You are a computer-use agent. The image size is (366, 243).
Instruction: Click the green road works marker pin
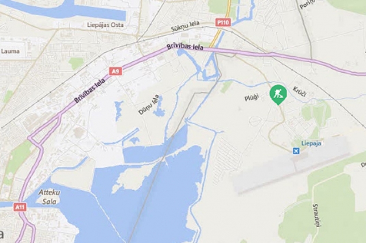[x=278, y=95]
